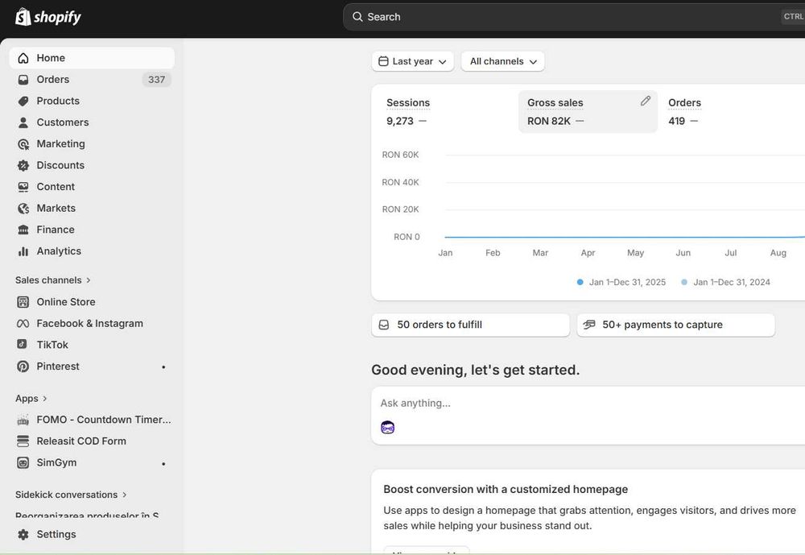This screenshot has height=555, width=805.
Task: Click the Jan 1–Dec 31, 2025 legend dot
Action: pyautogui.click(x=580, y=282)
